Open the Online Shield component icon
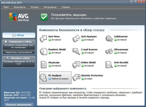Viewport: 146px width, 107px height. 76,65
